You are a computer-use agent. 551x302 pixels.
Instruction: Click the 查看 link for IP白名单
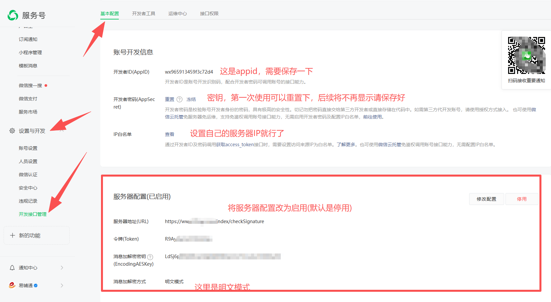[170, 134]
